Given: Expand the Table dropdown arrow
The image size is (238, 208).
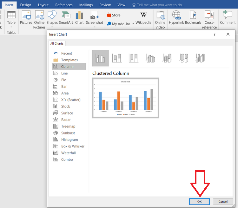Looking at the screenshot, I should 11,27.
